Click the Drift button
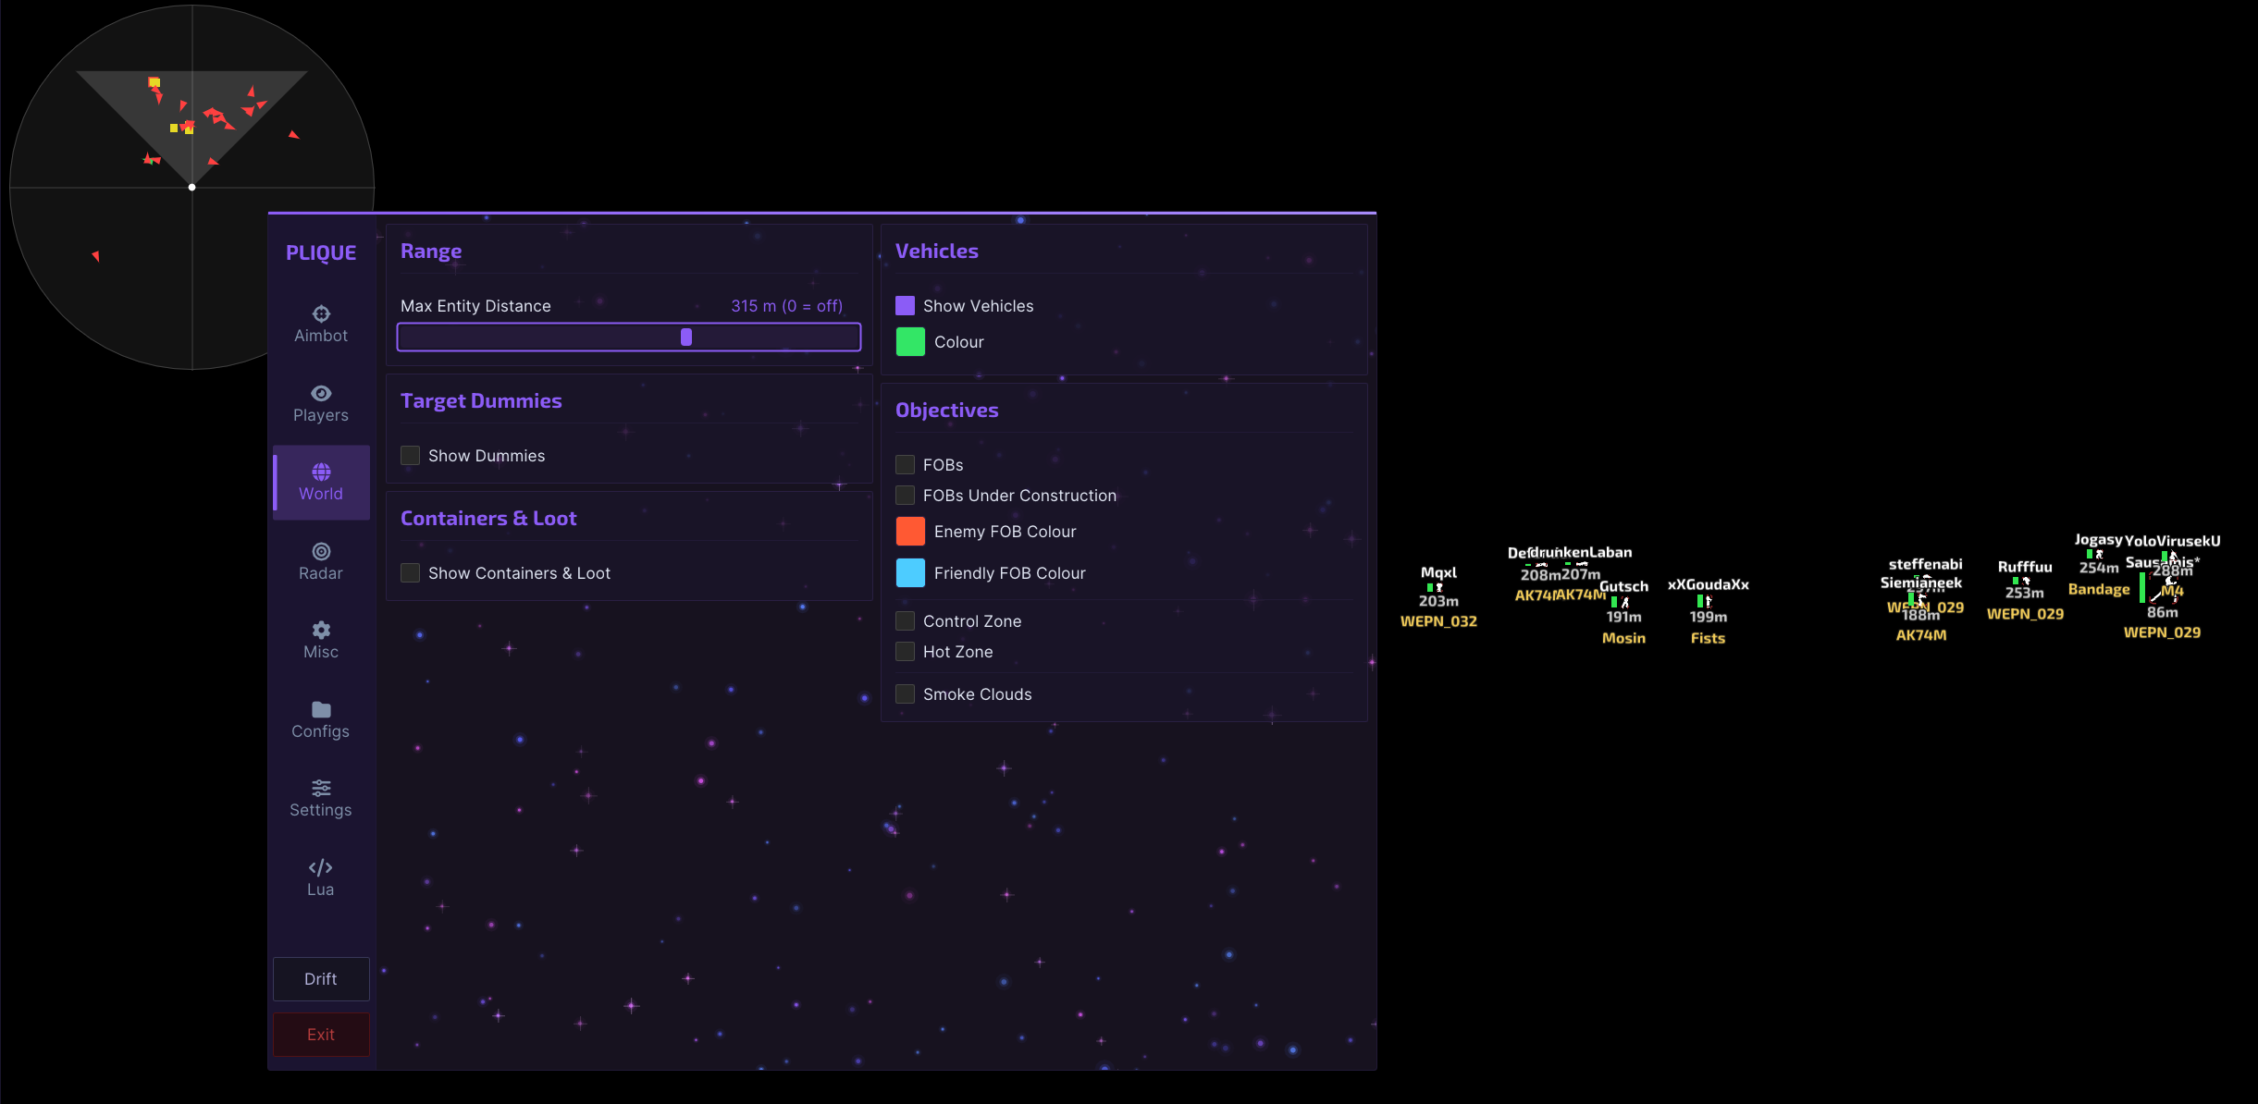Screen dimensions: 2258x1104 (321, 979)
